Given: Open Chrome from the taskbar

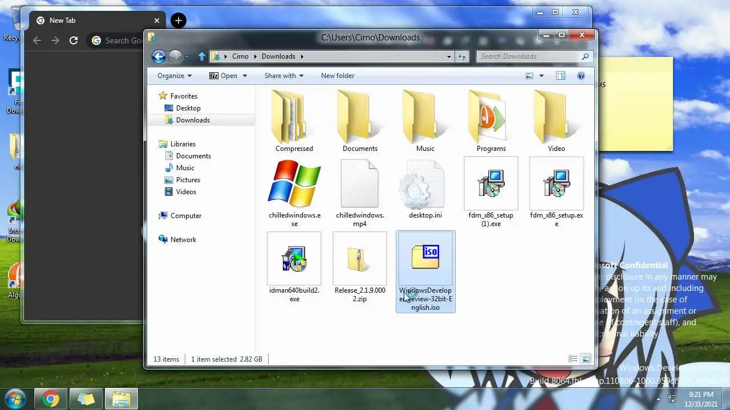Looking at the screenshot, I should tap(51, 399).
